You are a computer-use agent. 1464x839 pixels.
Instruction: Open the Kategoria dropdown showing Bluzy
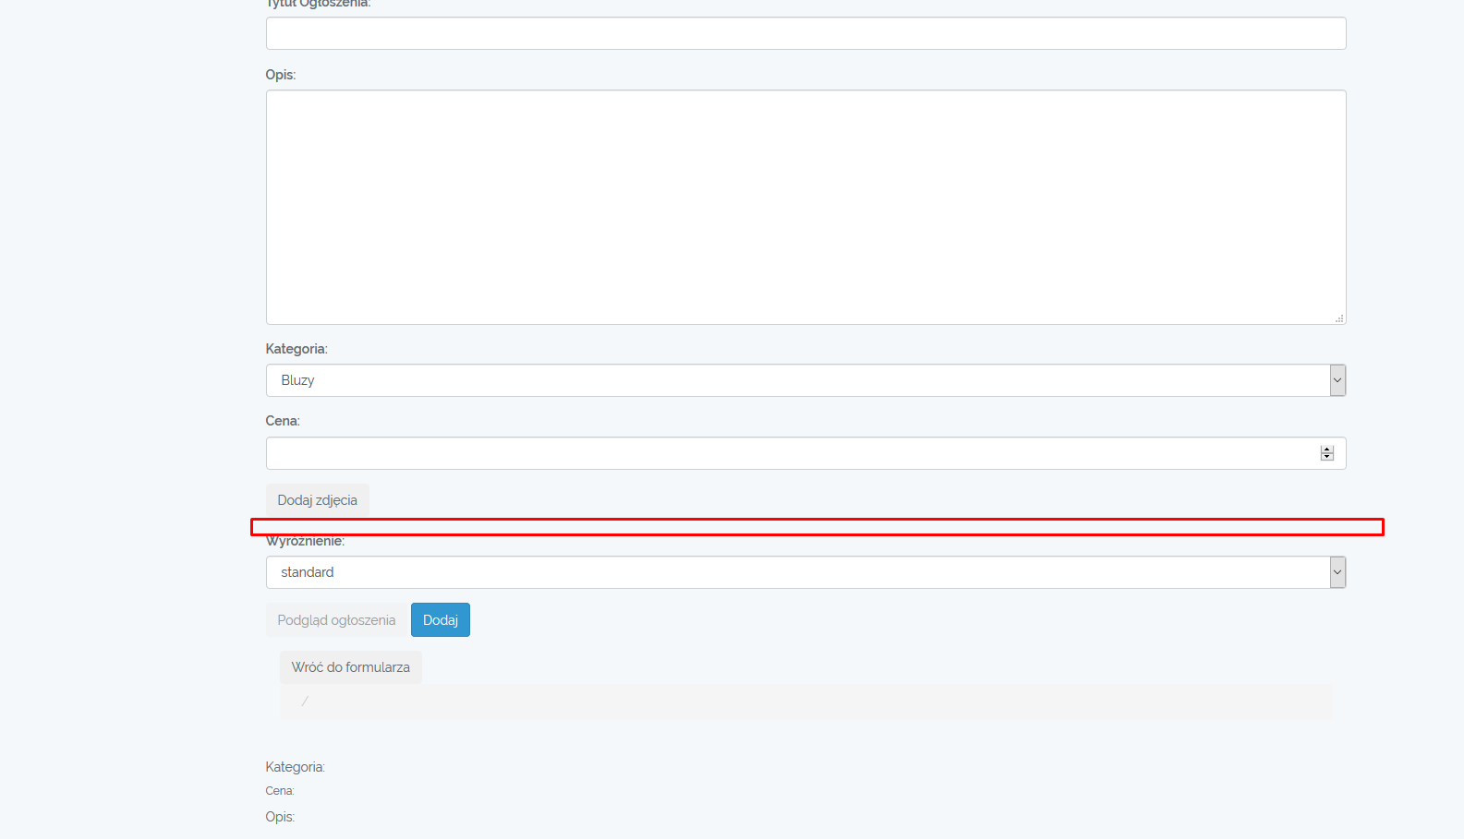click(796, 380)
